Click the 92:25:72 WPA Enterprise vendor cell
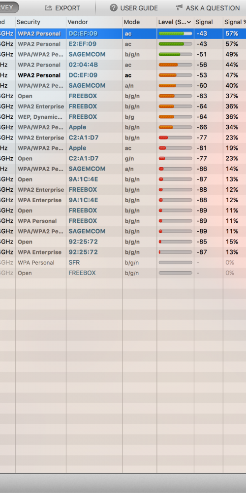 click(x=83, y=252)
